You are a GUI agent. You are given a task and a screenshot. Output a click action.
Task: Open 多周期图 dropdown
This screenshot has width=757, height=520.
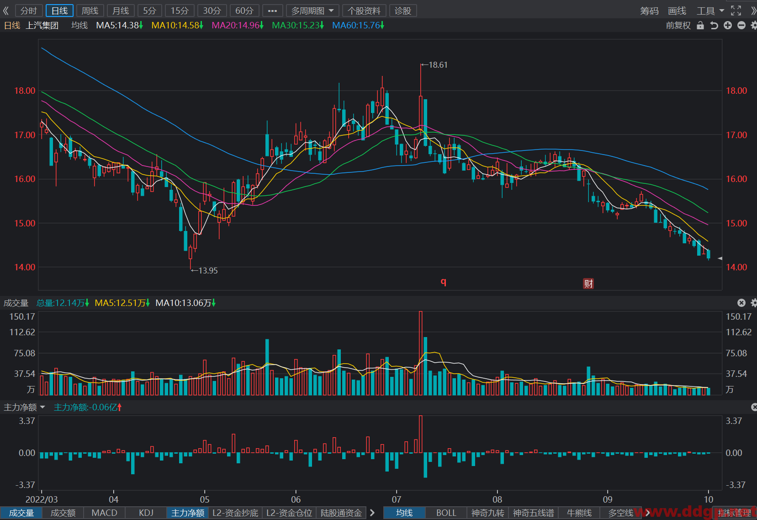[x=312, y=11]
